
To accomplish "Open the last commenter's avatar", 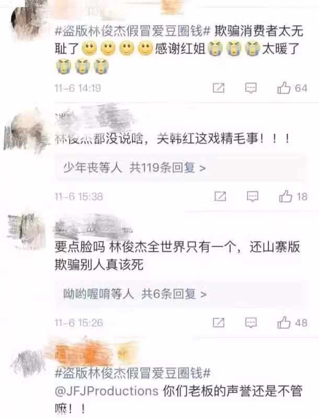I will point(28,363).
